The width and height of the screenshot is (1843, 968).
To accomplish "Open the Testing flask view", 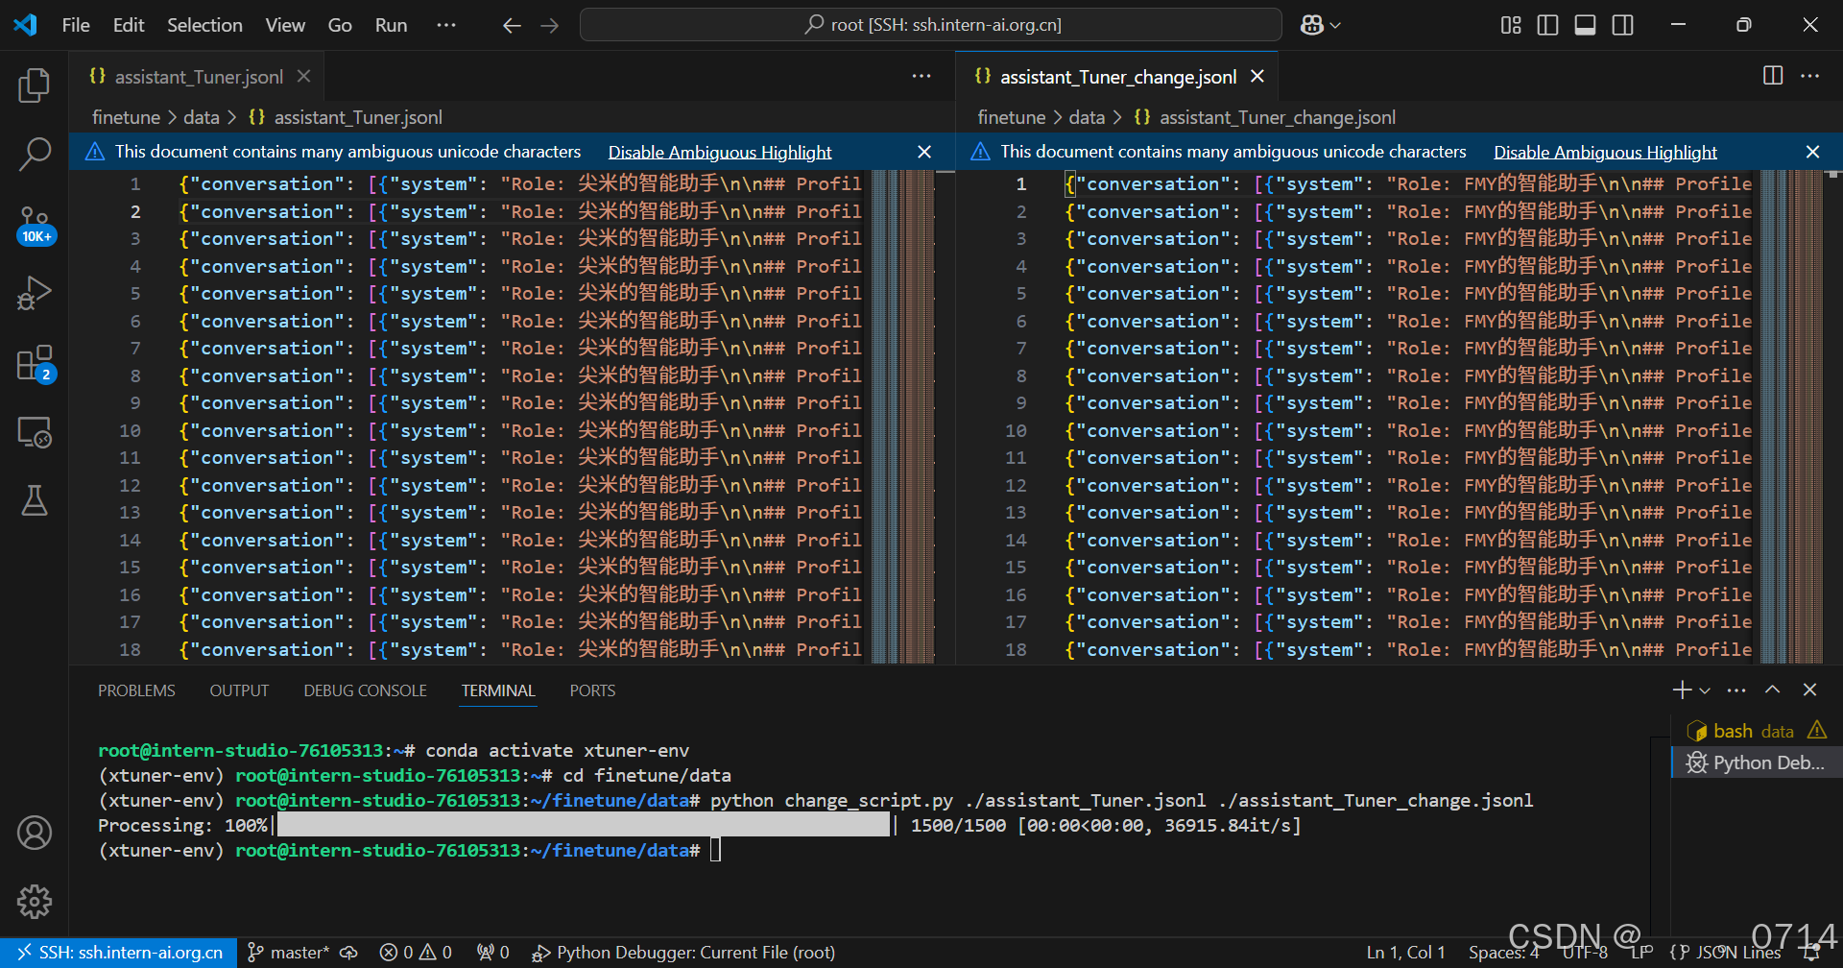I will (35, 500).
